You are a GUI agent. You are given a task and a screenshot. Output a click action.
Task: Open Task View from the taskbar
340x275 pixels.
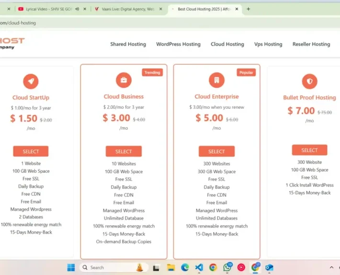156,268
